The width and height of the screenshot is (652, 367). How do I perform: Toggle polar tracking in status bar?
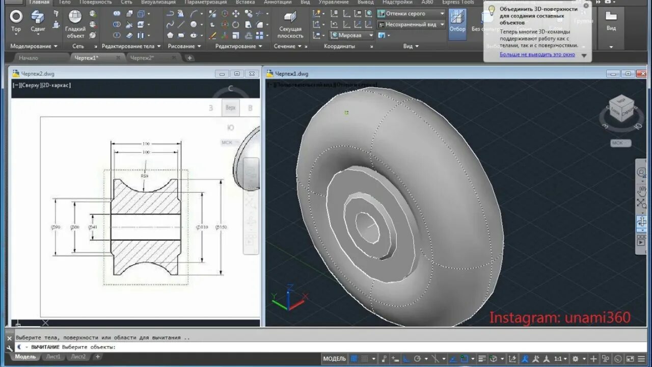[417, 359]
